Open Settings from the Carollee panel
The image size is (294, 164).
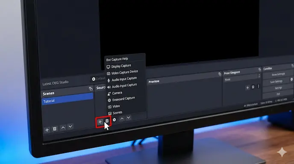(x=278, y=88)
